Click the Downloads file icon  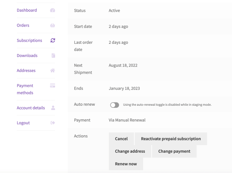point(53,56)
